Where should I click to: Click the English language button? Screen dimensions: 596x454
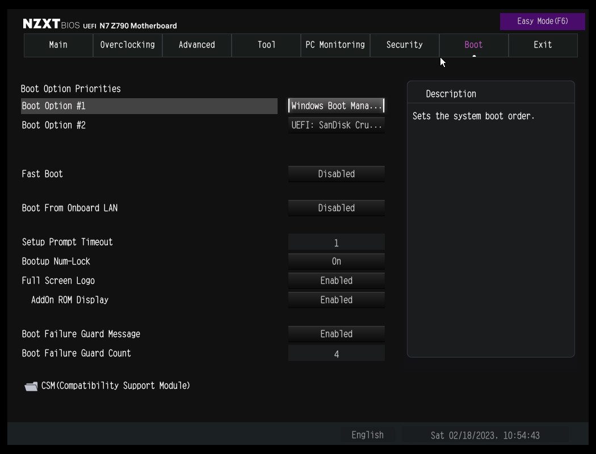pos(368,435)
